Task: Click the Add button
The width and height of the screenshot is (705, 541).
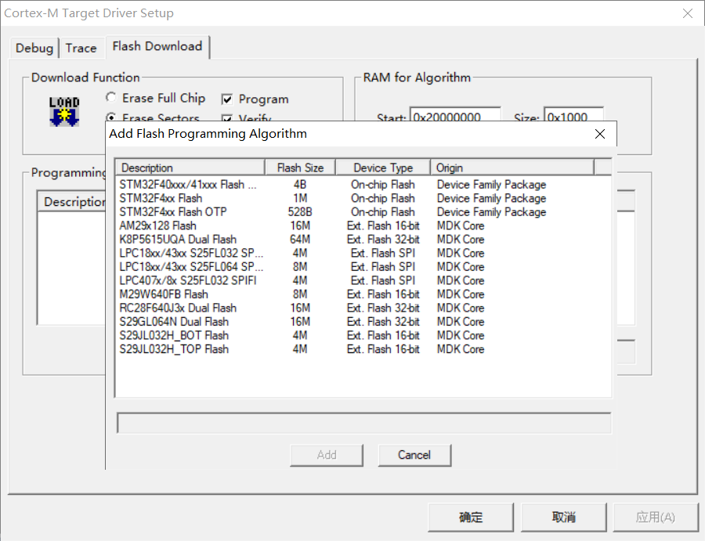Action: [326, 455]
